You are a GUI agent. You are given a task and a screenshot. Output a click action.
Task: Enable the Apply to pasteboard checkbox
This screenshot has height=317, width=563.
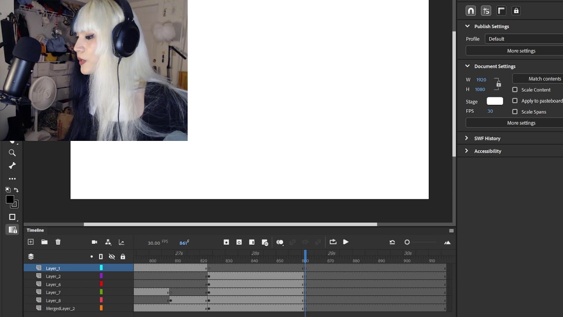[515, 100]
